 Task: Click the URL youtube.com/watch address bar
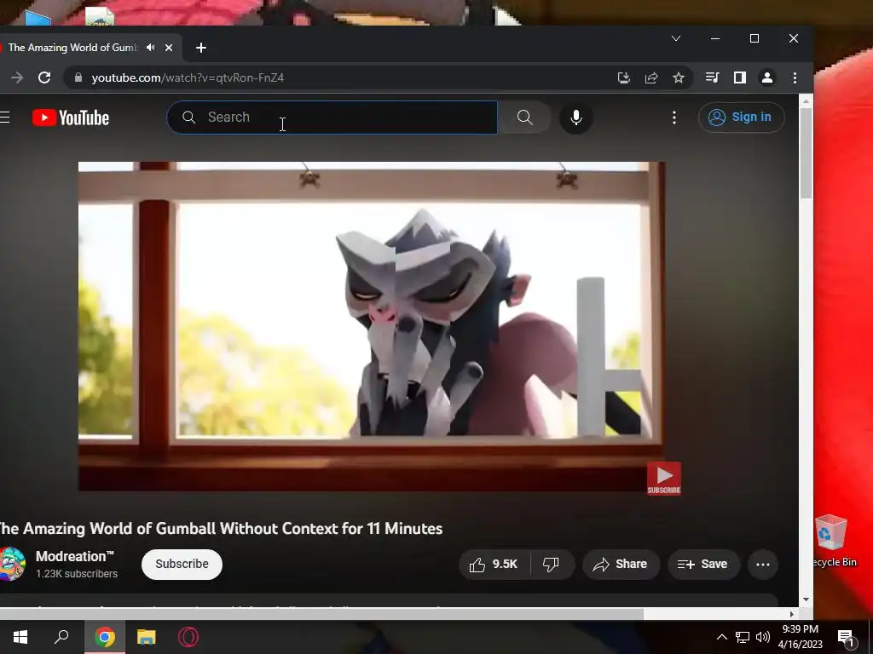188,77
